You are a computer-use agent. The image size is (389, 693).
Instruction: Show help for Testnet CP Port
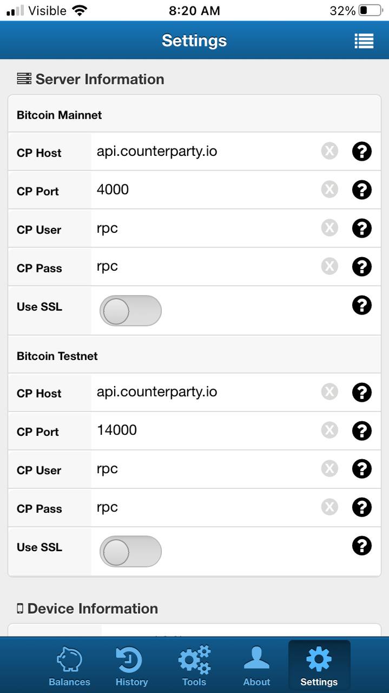click(x=362, y=431)
